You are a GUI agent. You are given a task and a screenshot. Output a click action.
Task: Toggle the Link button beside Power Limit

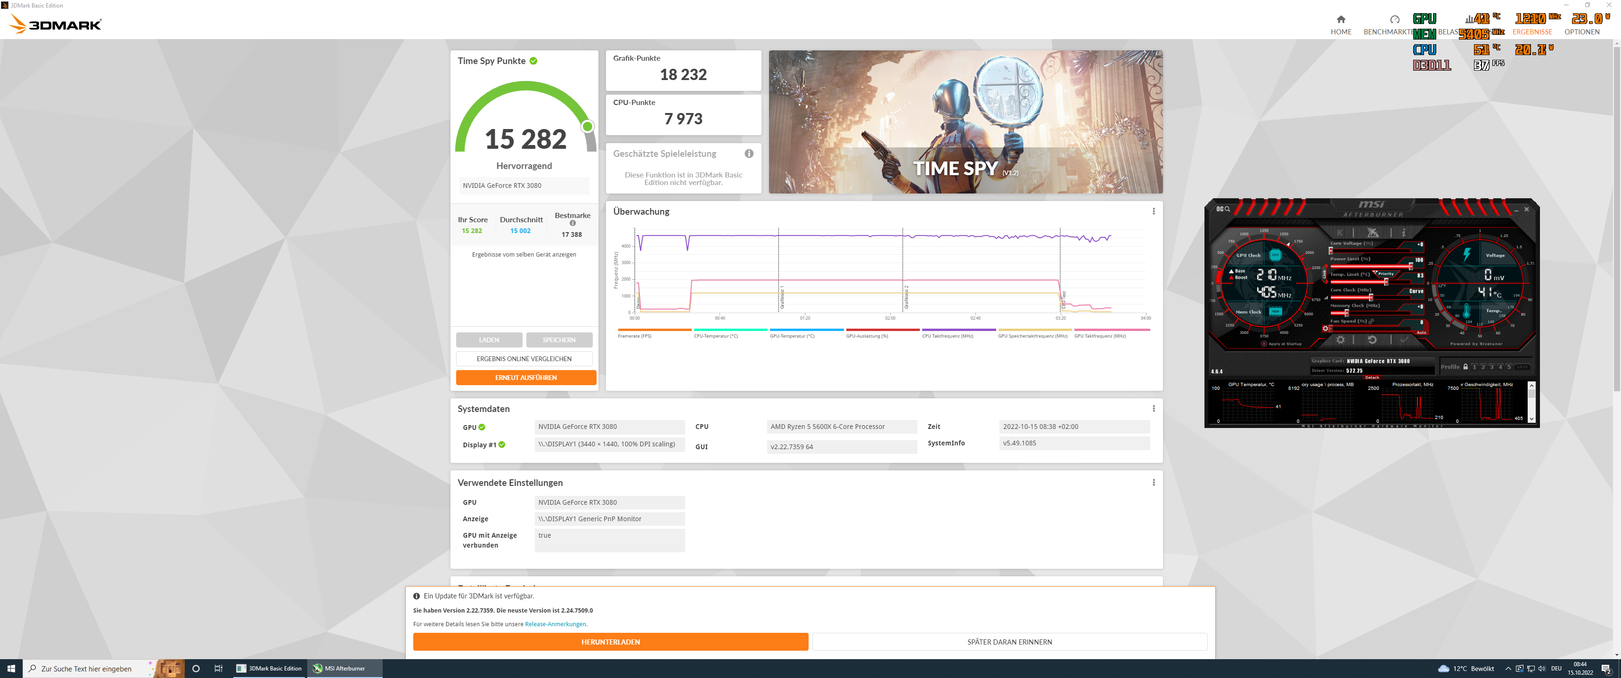(x=1325, y=274)
